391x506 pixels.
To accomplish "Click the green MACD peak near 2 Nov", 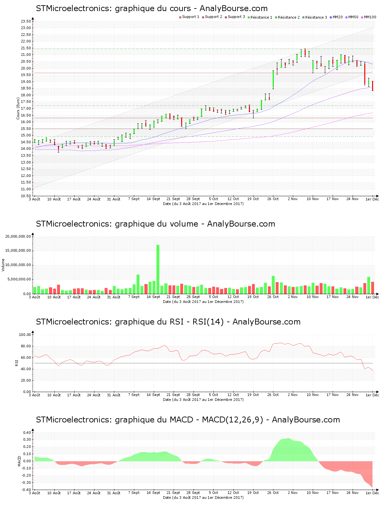I will (x=288, y=450).
